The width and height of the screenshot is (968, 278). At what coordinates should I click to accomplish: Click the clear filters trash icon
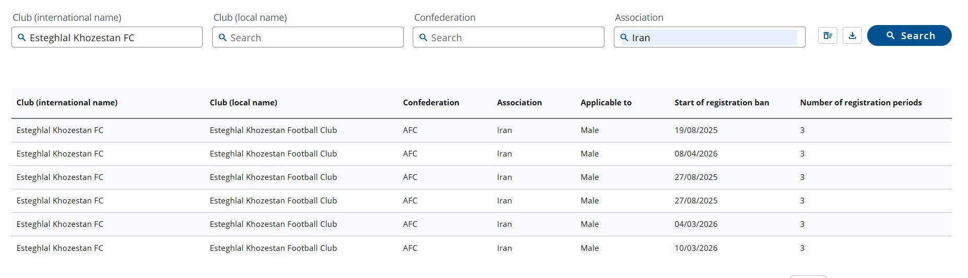point(827,35)
